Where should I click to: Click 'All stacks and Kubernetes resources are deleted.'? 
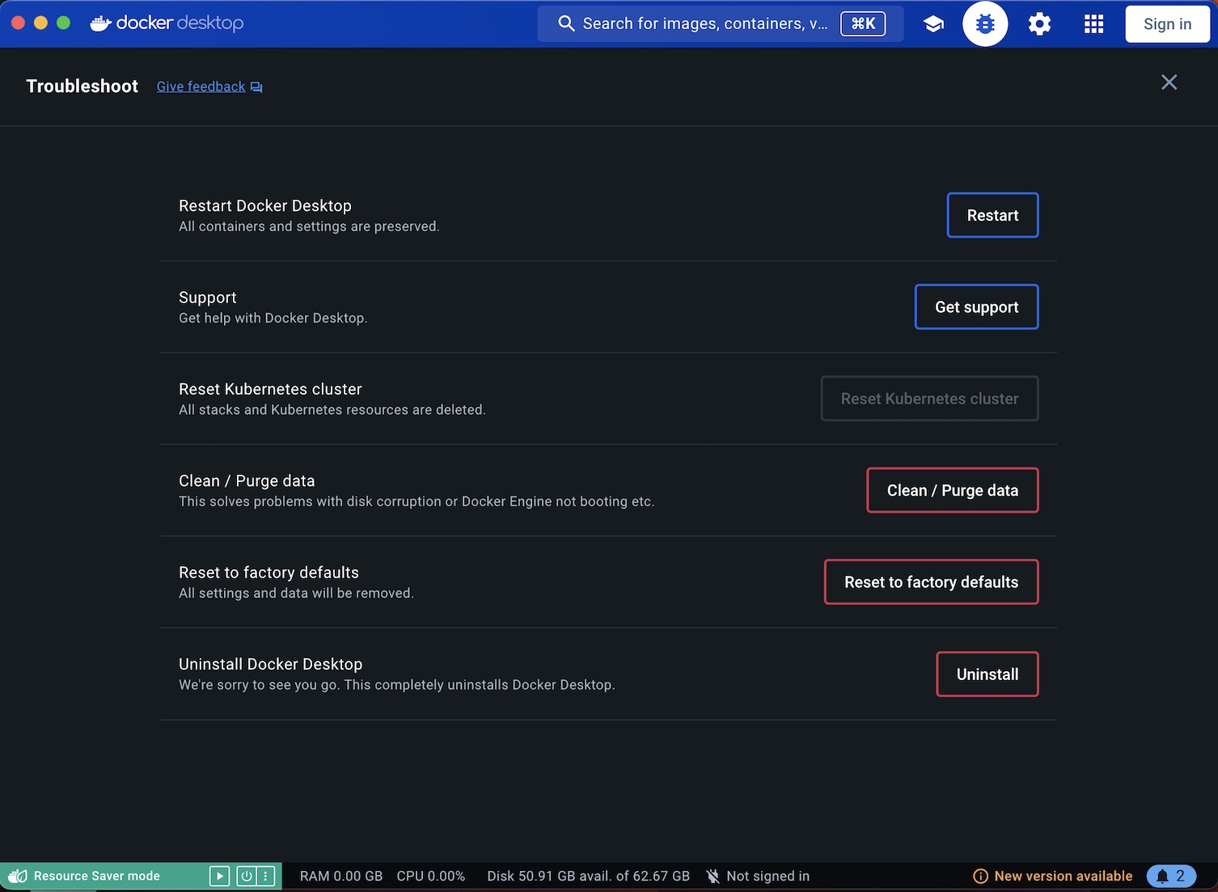pos(332,410)
